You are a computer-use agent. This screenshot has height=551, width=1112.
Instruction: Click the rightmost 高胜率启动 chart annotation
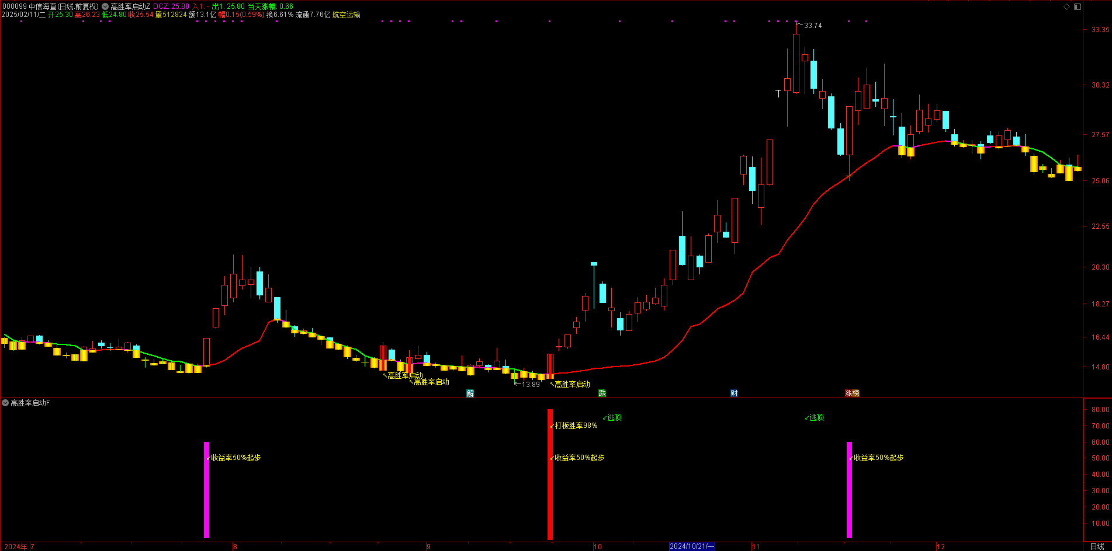click(x=572, y=384)
